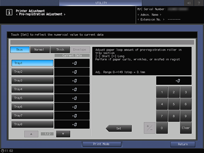Click the clock icon in status bar
This screenshot has height=153, width=204.
2,151
